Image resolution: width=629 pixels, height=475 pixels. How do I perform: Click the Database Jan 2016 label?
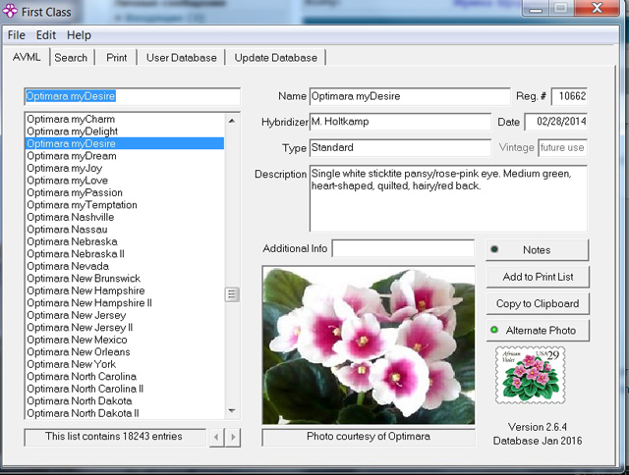538,441
